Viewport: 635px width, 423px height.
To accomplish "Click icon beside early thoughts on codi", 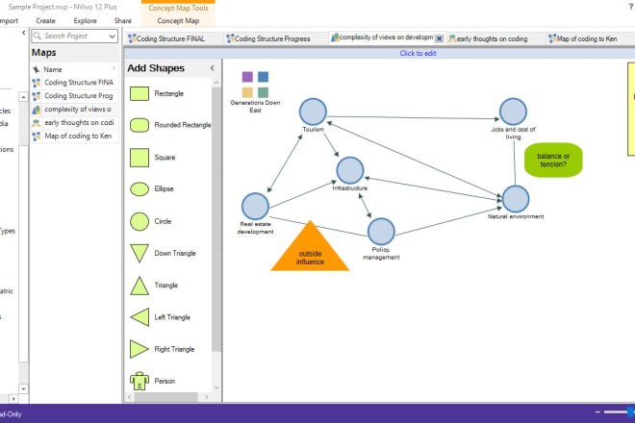I will click(x=37, y=123).
